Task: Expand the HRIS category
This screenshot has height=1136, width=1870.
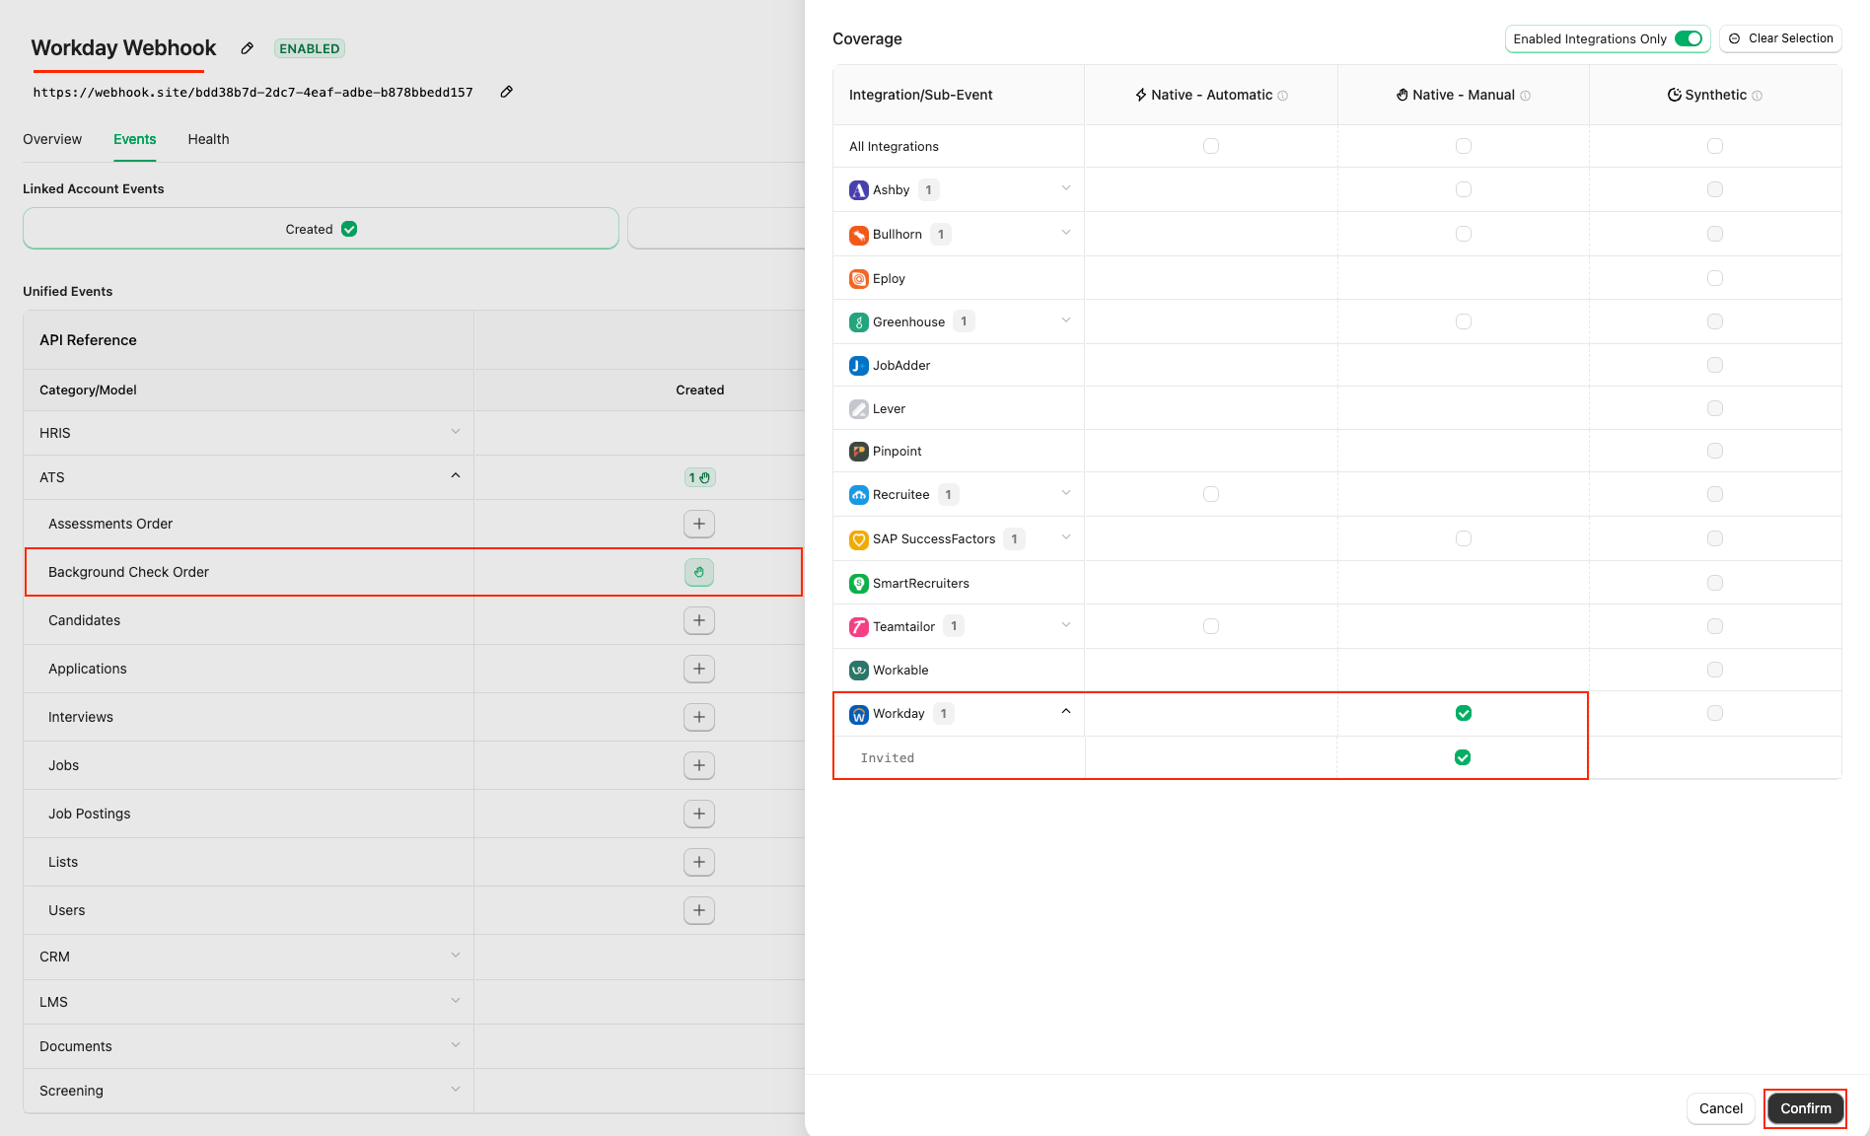Action: (x=456, y=431)
